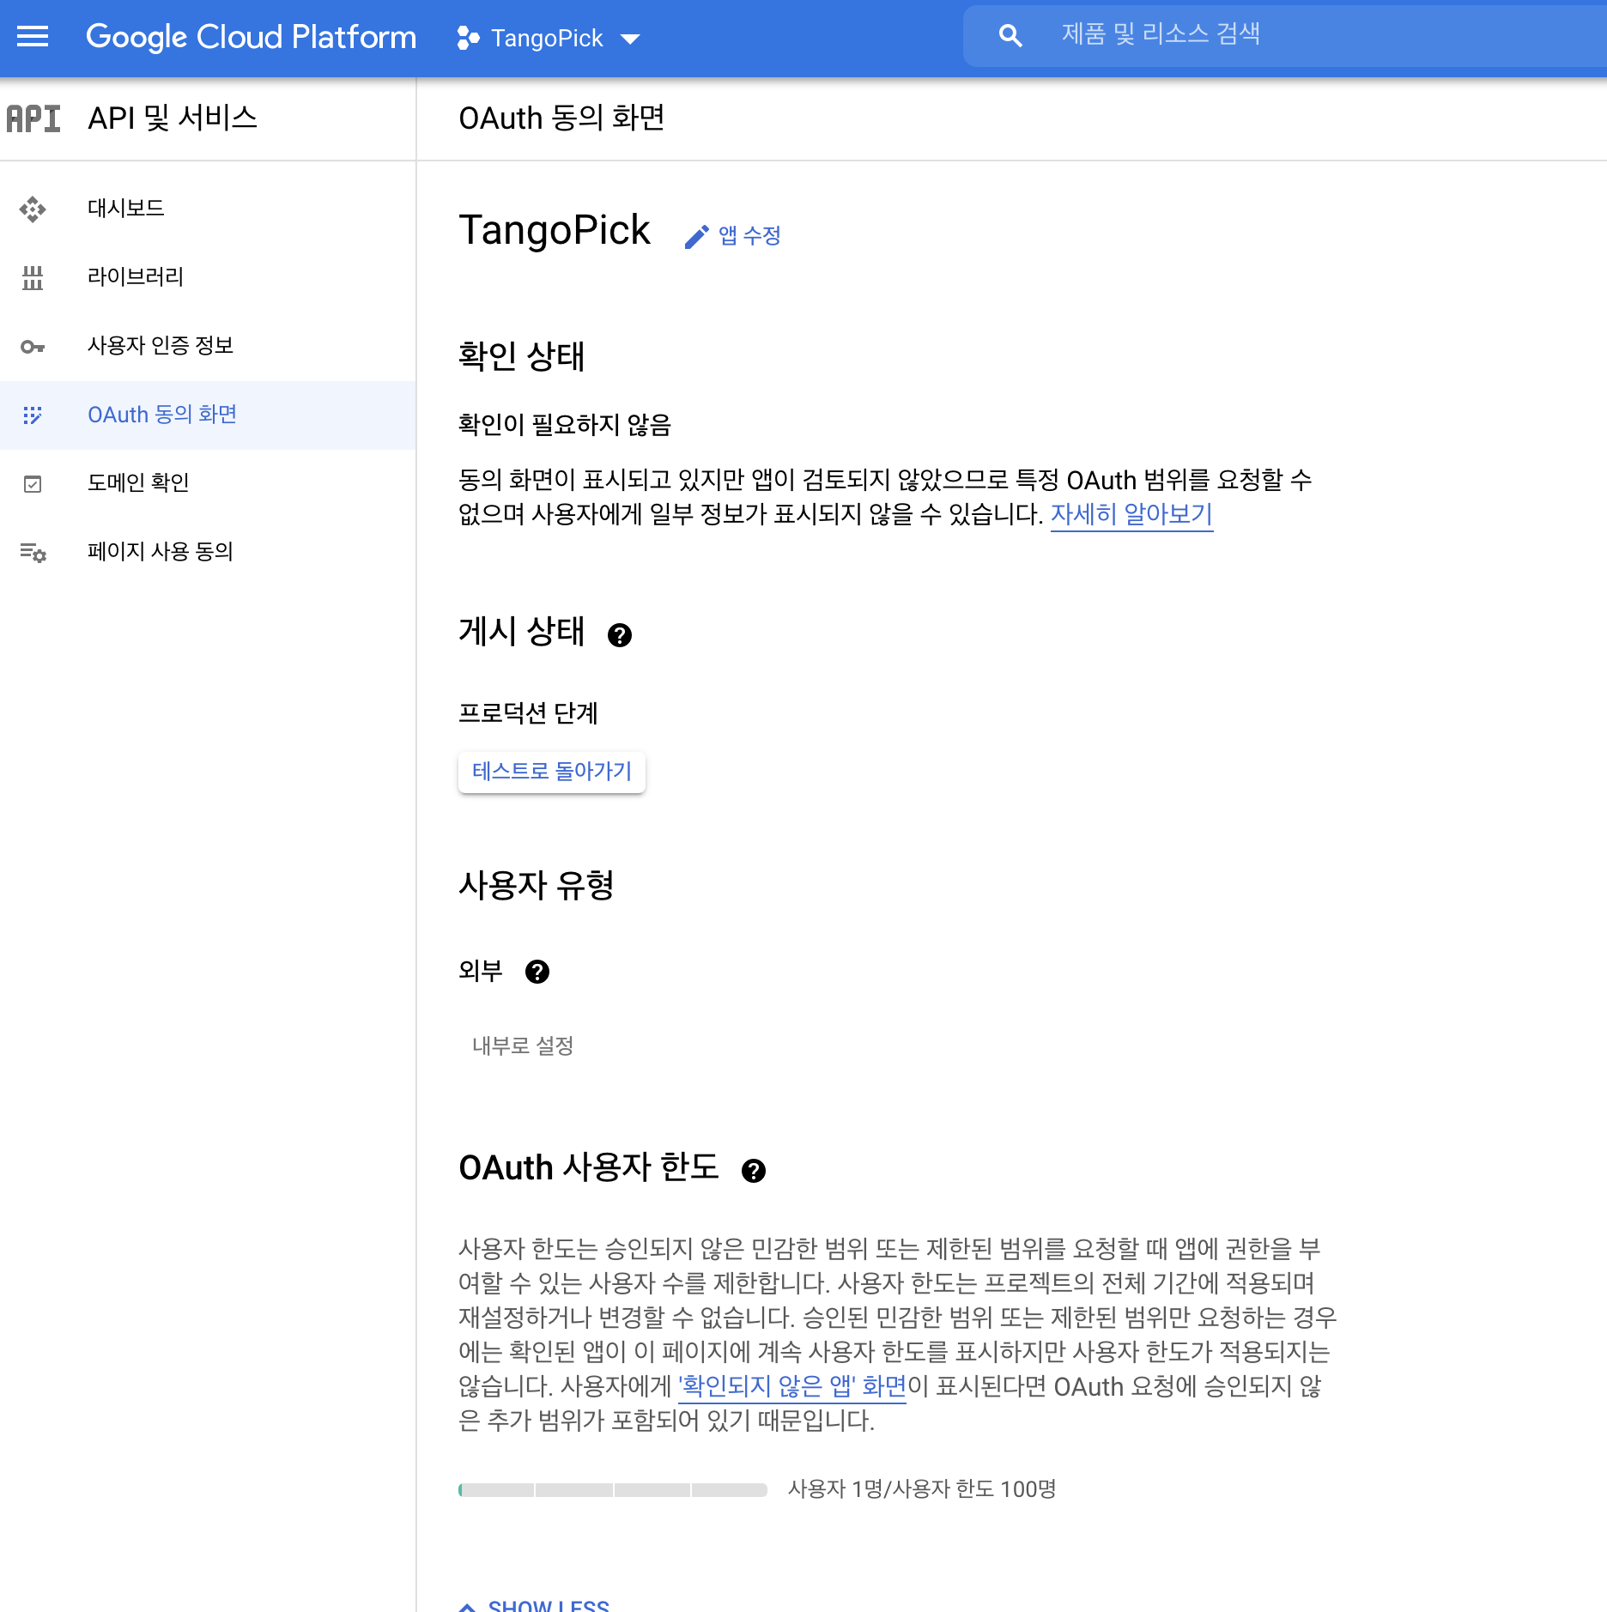Open the TangoPick project selector dropdown
This screenshot has height=1612, width=1607.
549,38
